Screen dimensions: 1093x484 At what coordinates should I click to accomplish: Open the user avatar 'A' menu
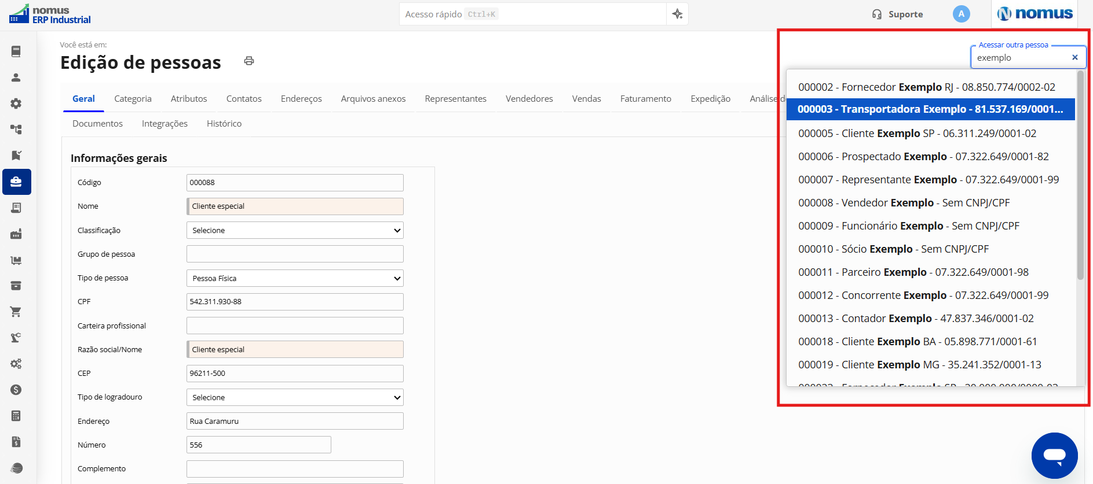(962, 14)
